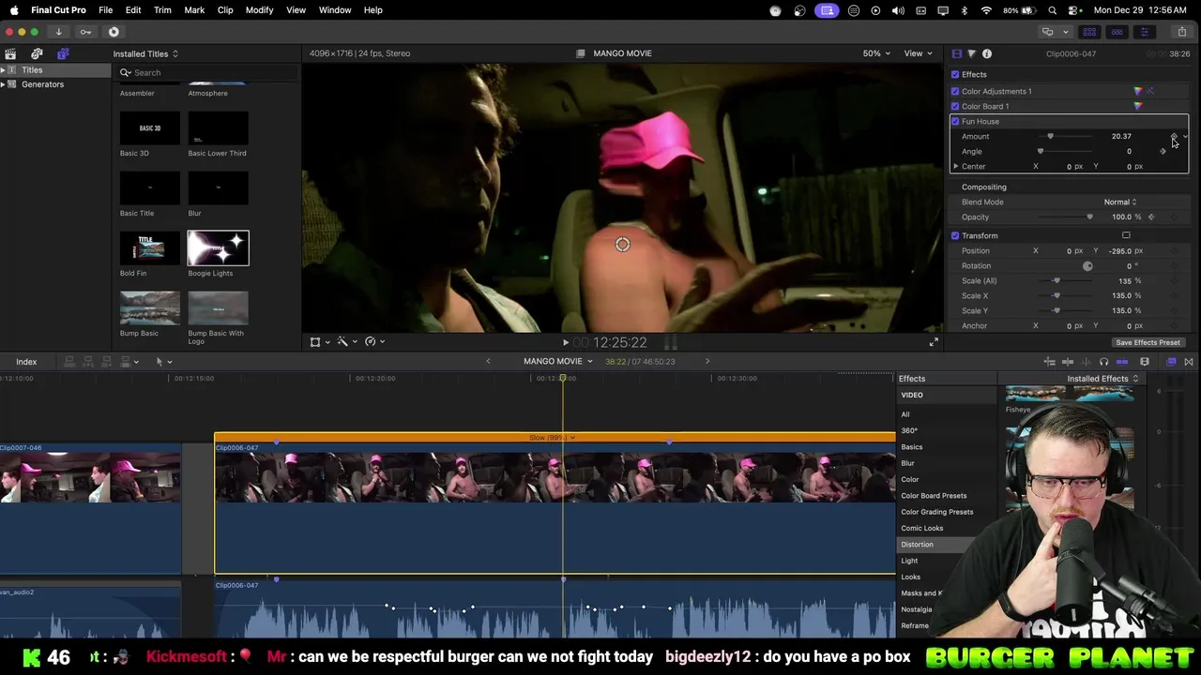1201x675 pixels.
Task: Select the Distortion effects category
Action: pyautogui.click(x=918, y=545)
